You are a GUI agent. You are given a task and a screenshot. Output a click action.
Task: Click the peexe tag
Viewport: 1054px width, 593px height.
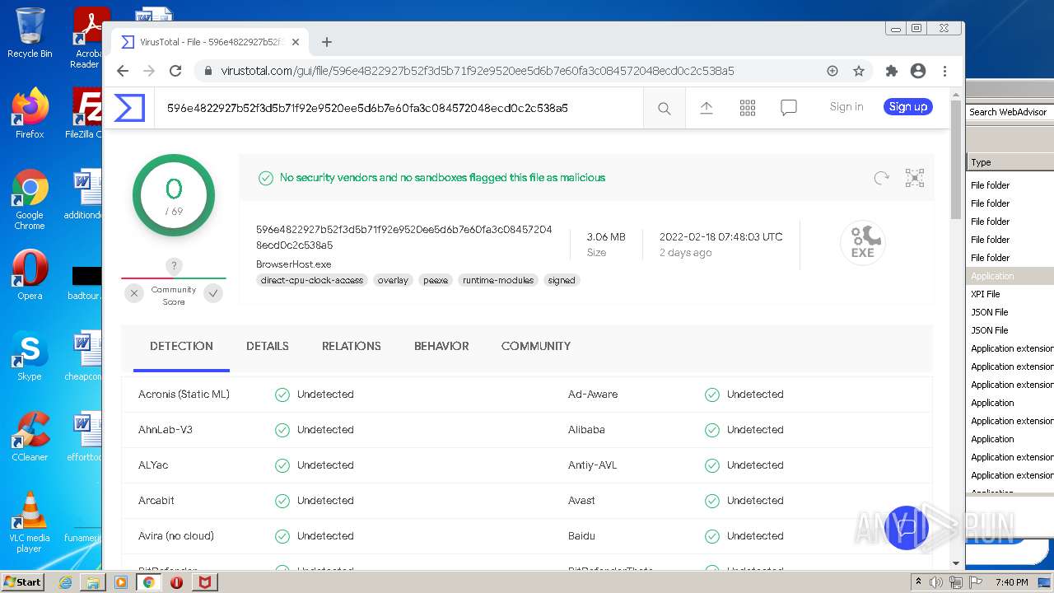[x=436, y=280]
